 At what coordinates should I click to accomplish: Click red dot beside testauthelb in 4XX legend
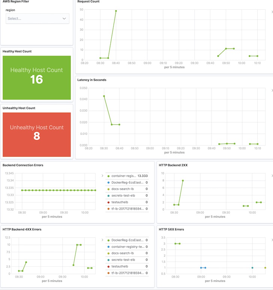pyautogui.click(x=108, y=266)
